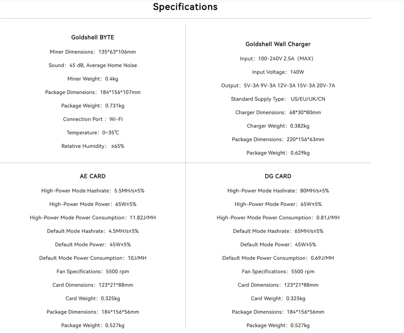Click DG CARD High-Power Mode Hashrate 80MH/s line
The height and width of the screenshot is (333, 404).
pyautogui.click(x=278, y=191)
